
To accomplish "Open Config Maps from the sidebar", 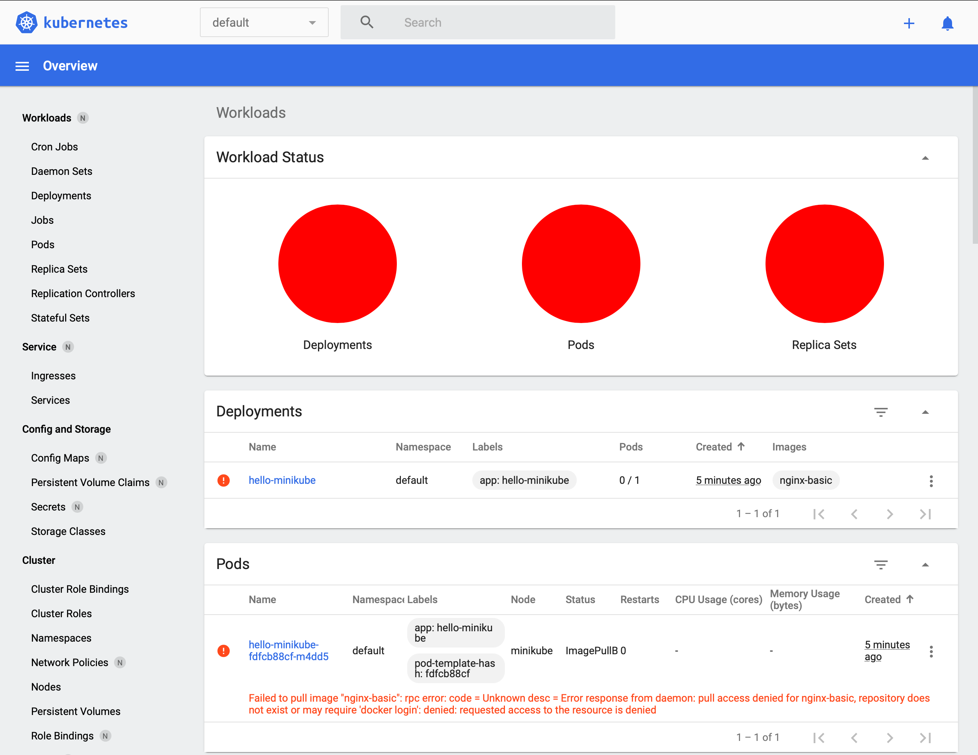I will point(60,458).
